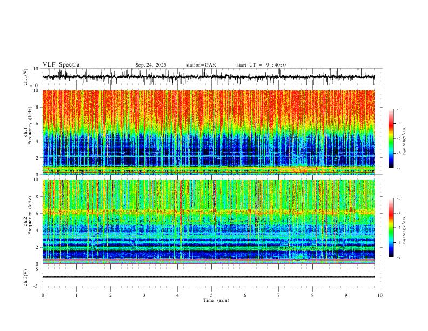Select the "start UT = 9 :40: 0" text
The image size is (428, 331).
coord(261,65)
